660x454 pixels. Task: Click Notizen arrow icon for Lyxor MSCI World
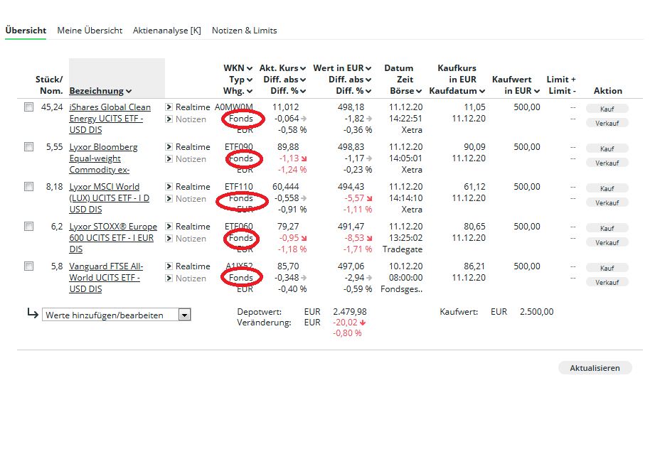[x=169, y=199]
